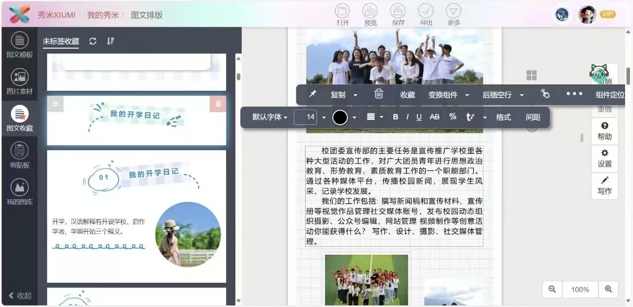Screen dimensions: 633x307
Task: Toggle bold text formatting
Action: point(395,117)
